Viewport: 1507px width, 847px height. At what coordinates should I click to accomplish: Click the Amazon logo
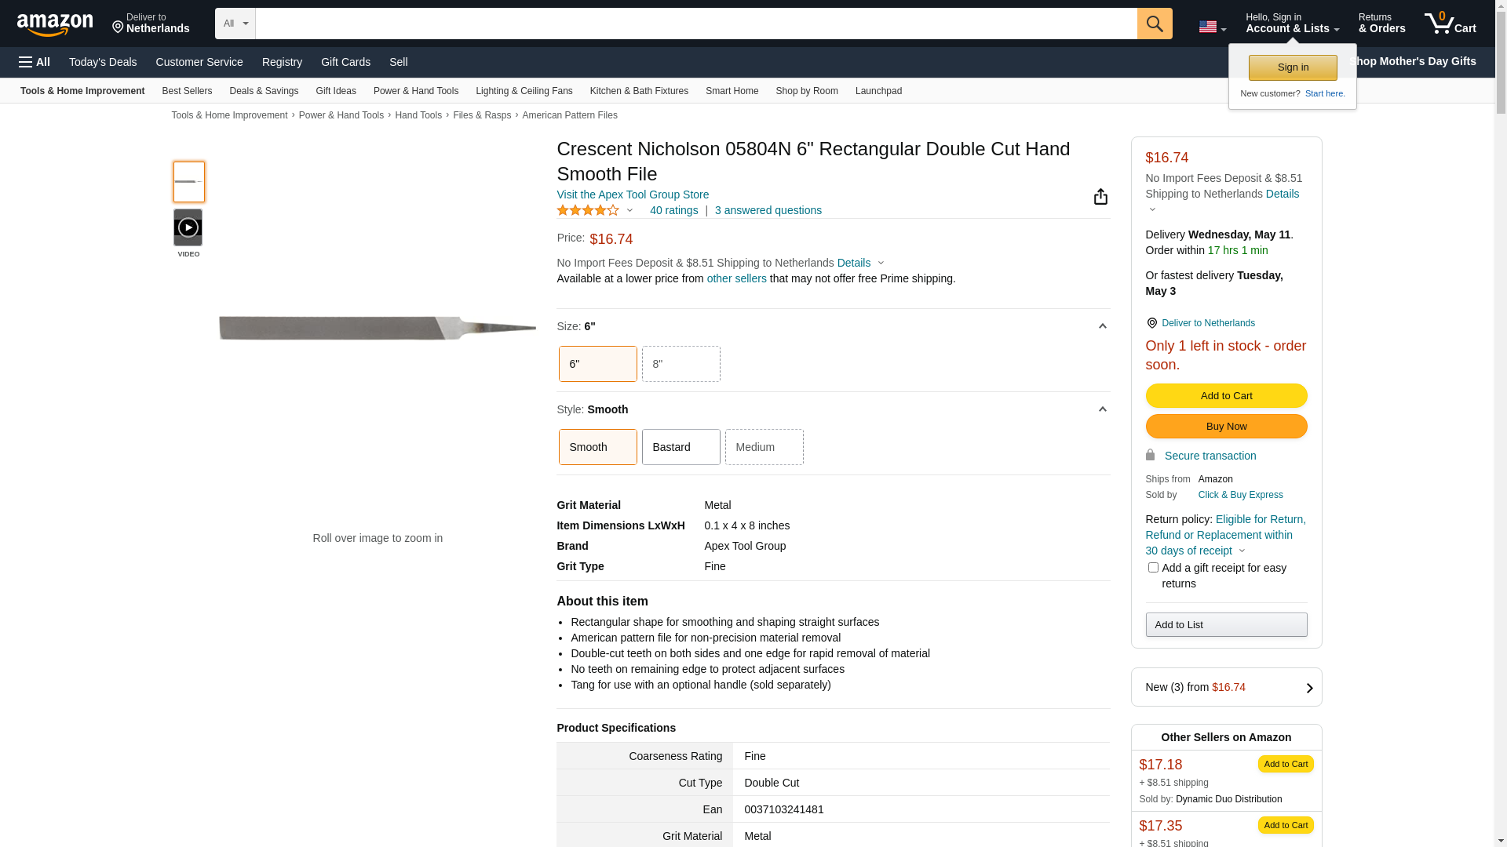coord(55,24)
